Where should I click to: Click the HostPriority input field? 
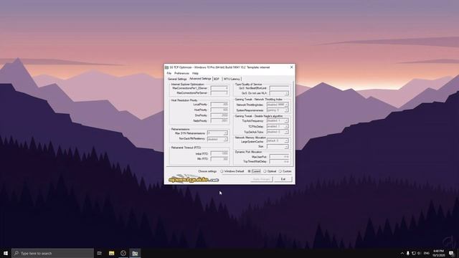[x=219, y=110]
